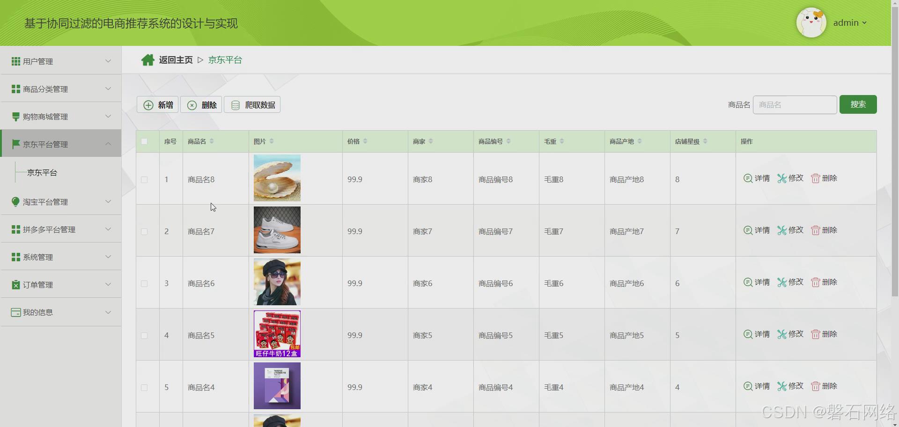Click the green 搜索 button
Viewport: 899px width, 427px height.
(x=858, y=104)
